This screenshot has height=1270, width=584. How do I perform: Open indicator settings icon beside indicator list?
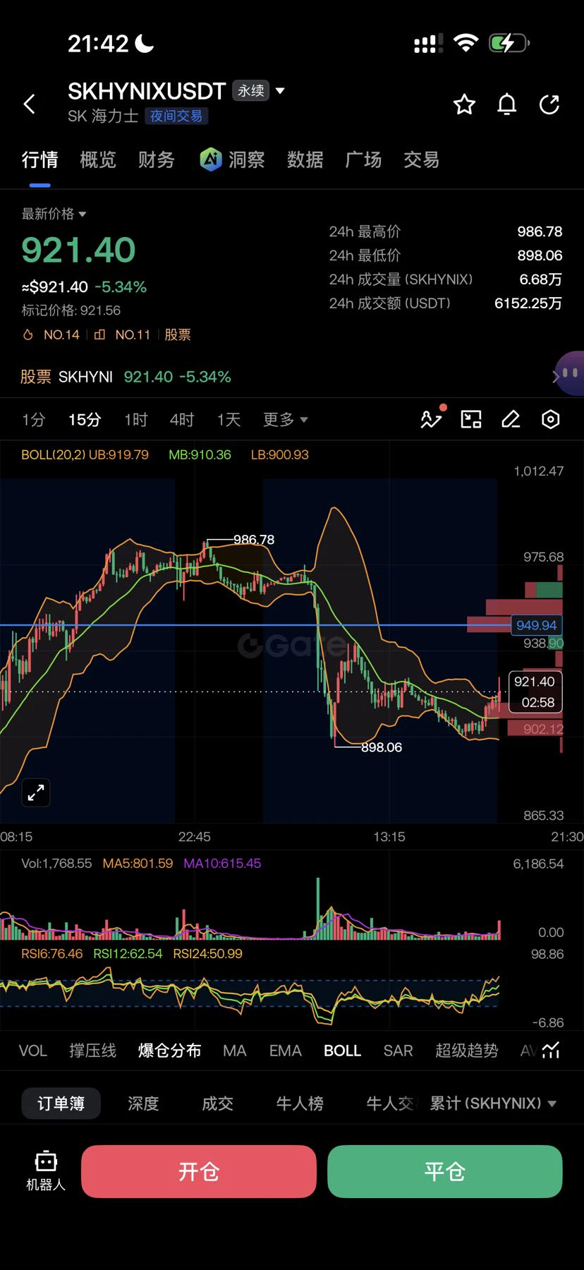551,1051
